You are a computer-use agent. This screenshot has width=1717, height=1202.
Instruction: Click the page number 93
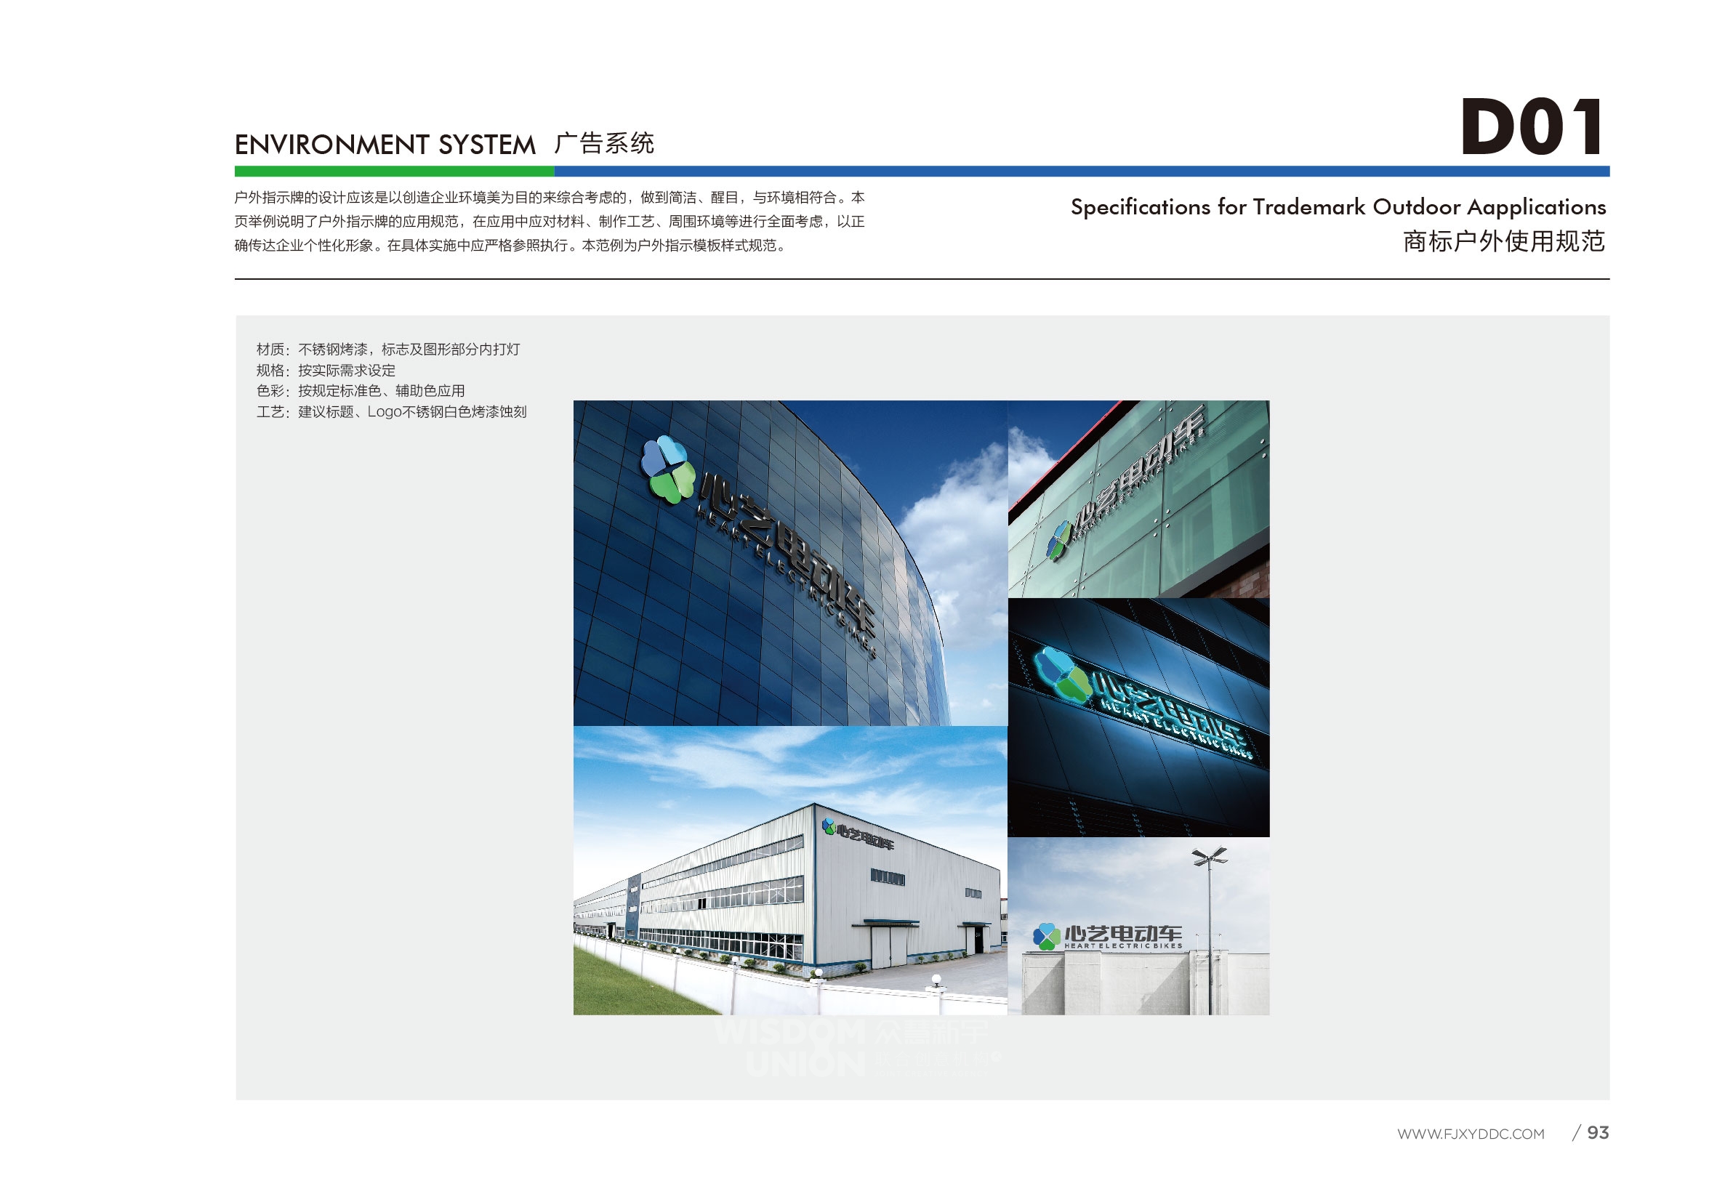[1598, 1132]
